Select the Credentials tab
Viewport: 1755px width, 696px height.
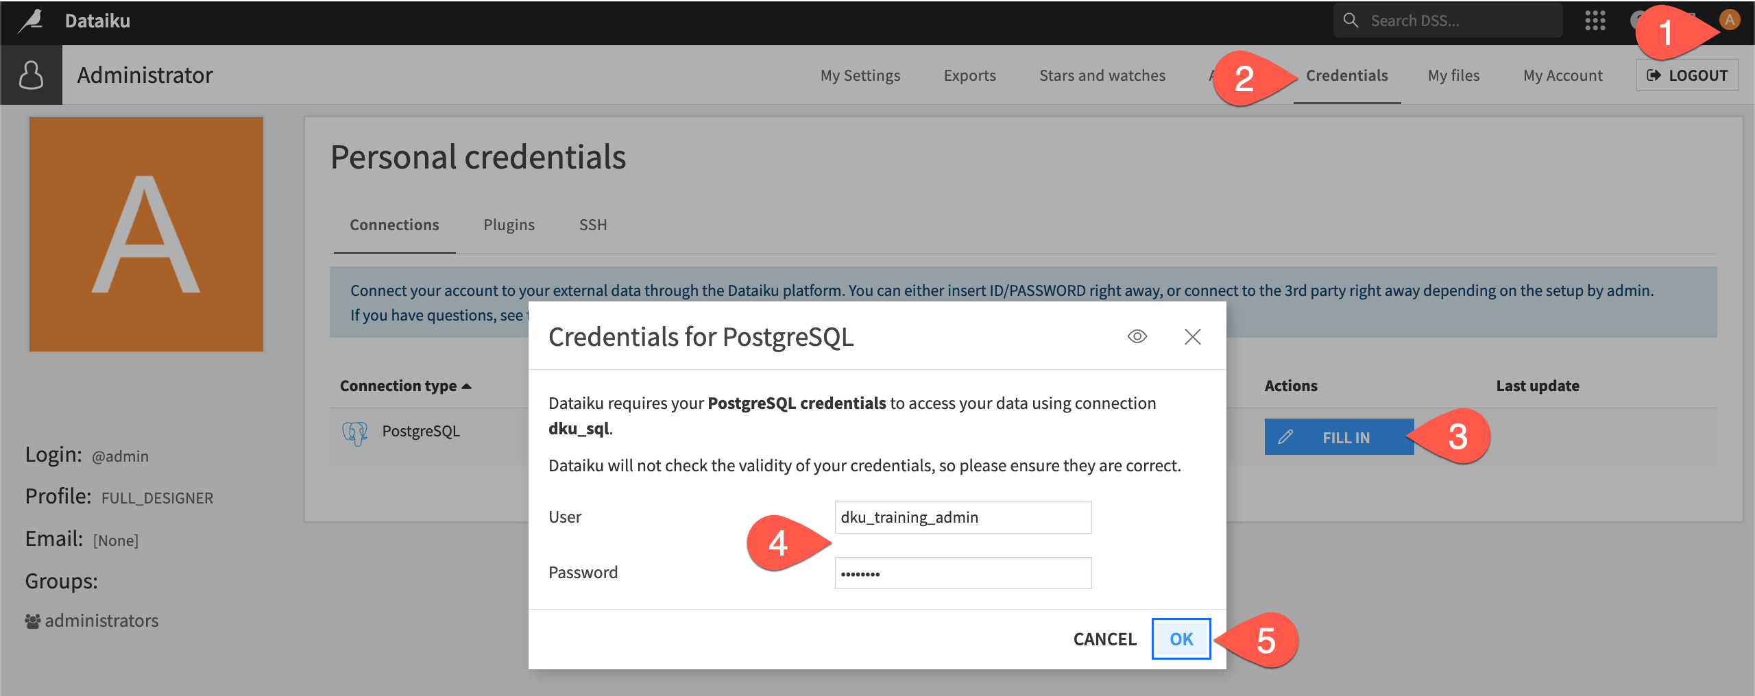point(1346,75)
